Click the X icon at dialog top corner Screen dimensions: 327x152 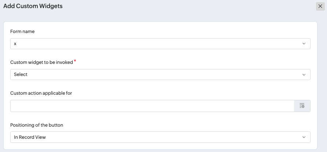pyautogui.click(x=320, y=6)
